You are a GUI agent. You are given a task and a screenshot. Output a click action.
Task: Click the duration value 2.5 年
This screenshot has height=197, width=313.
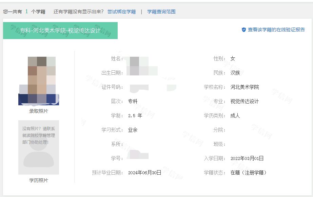[135, 115]
